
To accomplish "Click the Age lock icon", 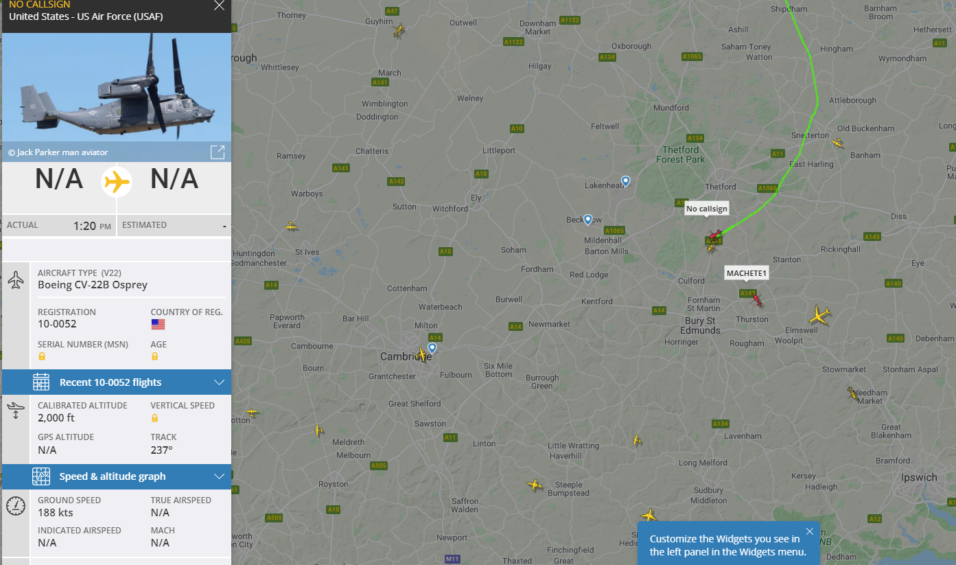I will tap(154, 356).
